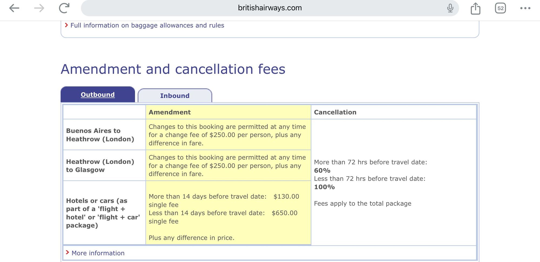
Task: Click the Amendment column header
Action: [x=170, y=112]
